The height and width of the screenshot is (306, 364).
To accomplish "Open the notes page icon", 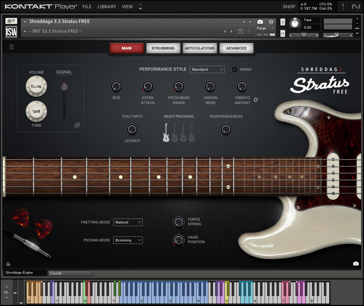I will (x=11, y=47).
